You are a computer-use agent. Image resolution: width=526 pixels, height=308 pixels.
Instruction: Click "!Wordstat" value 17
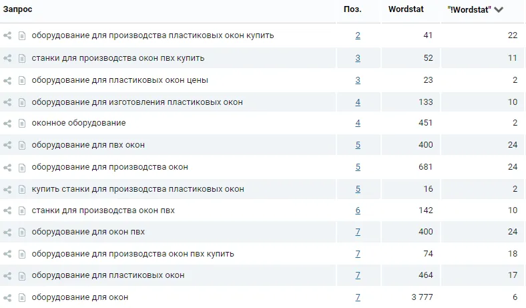[513, 275]
